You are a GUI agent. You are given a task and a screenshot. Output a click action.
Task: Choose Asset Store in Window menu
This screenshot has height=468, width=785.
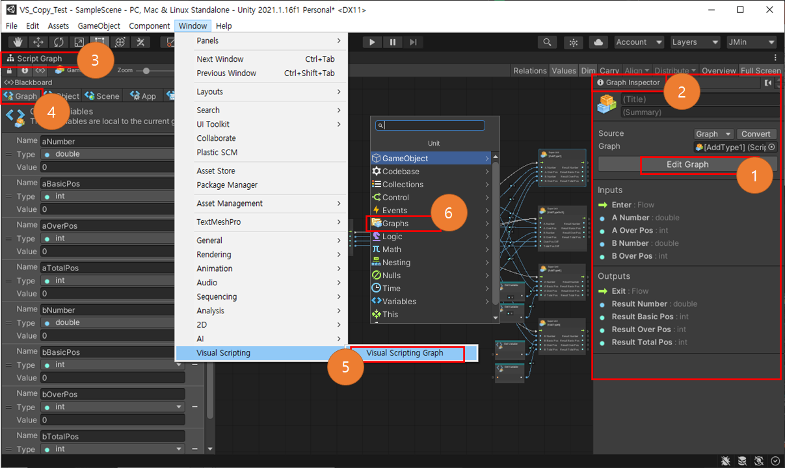click(x=216, y=171)
